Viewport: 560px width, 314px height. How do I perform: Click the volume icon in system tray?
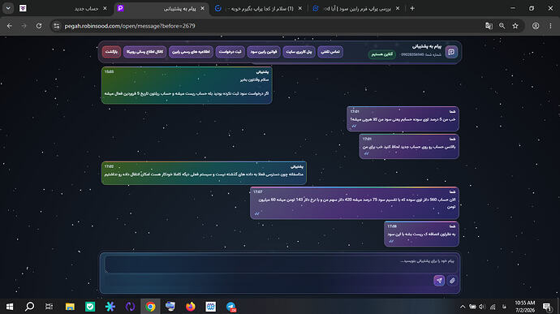(x=482, y=307)
